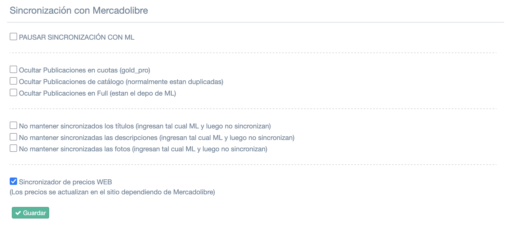Click the price update note mentioning Mercadolibre
This screenshot has width=513, height=229.
coord(112,192)
